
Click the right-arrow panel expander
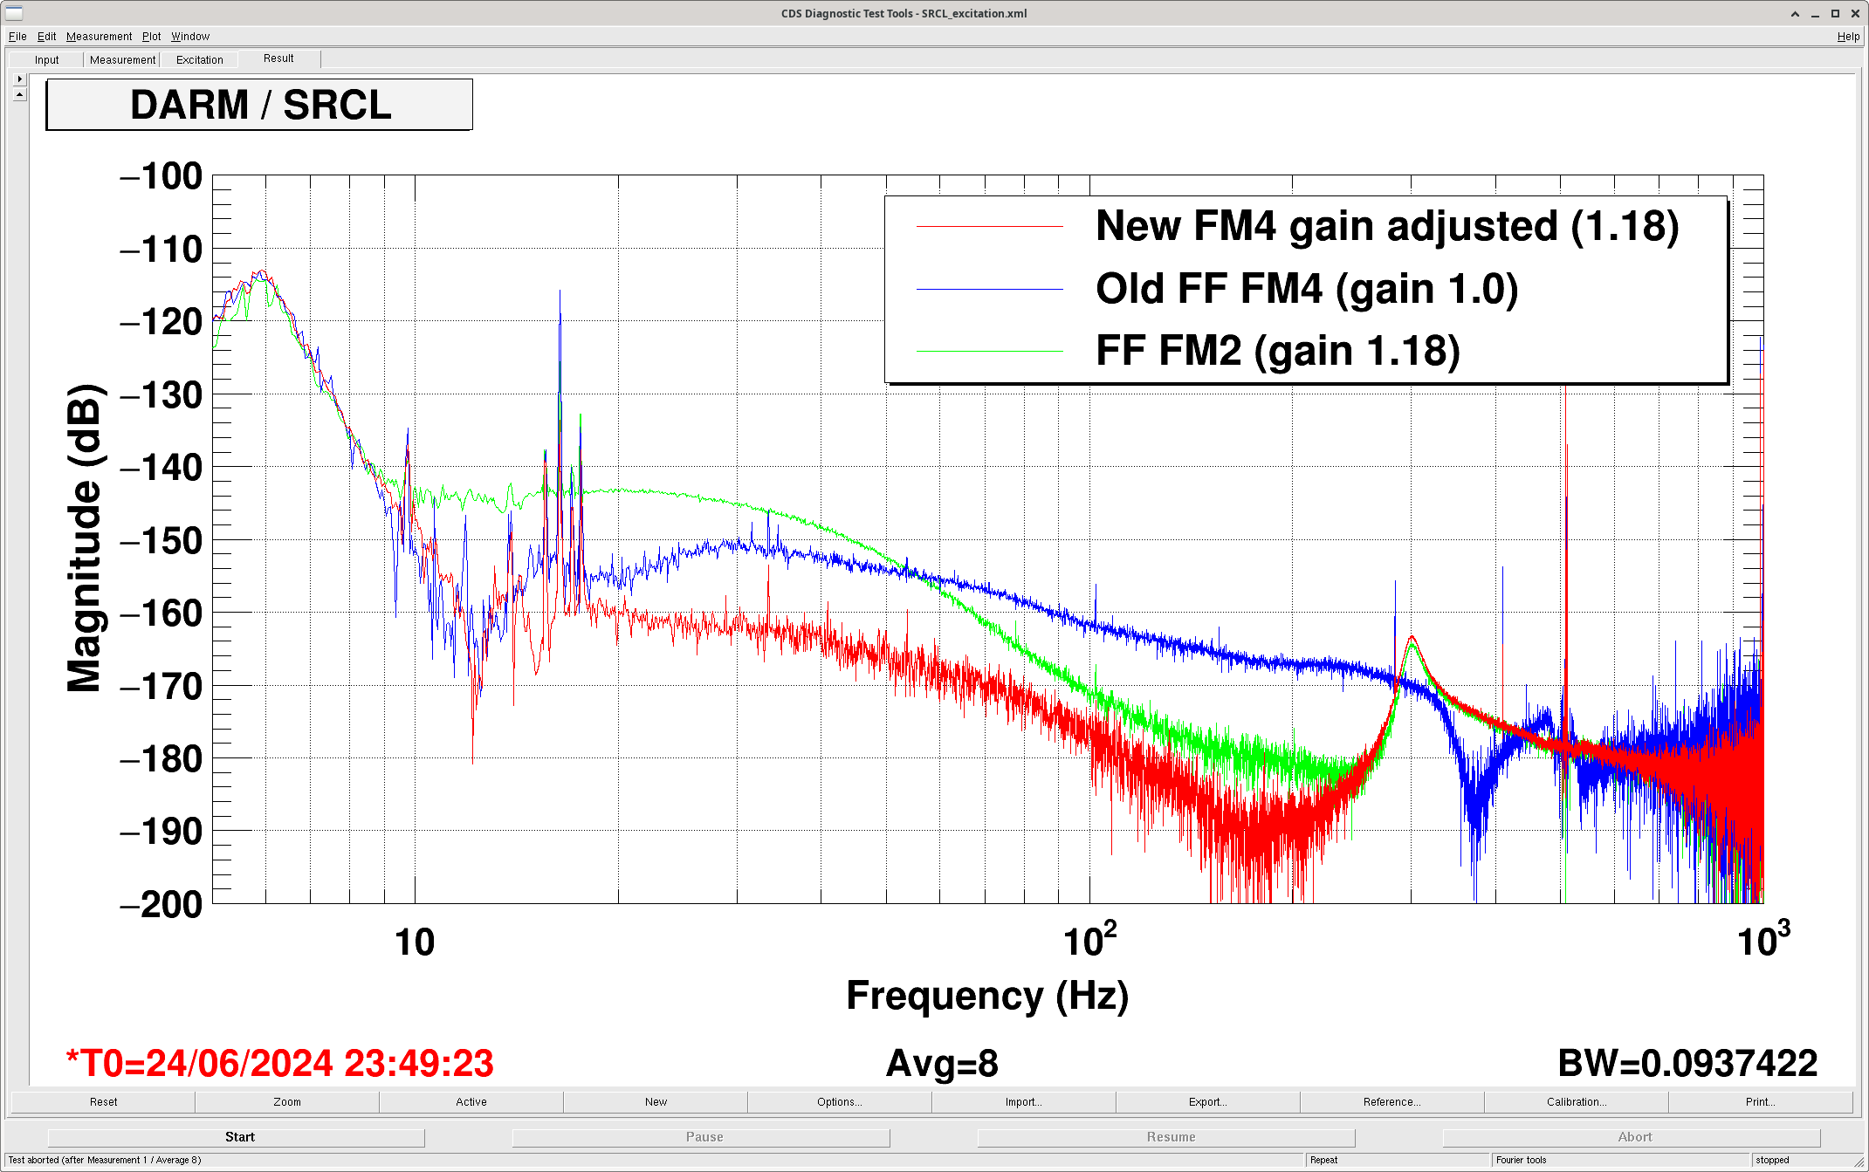pos(20,79)
